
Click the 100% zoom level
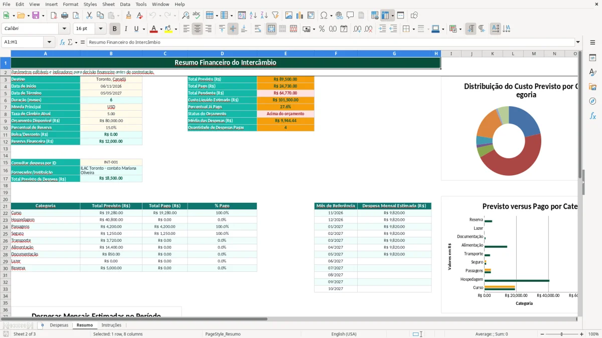click(x=593, y=334)
